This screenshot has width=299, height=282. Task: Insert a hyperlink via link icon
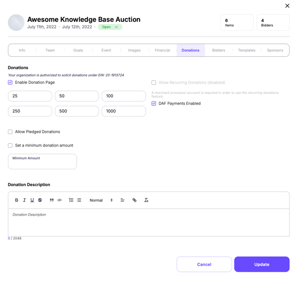134,200
